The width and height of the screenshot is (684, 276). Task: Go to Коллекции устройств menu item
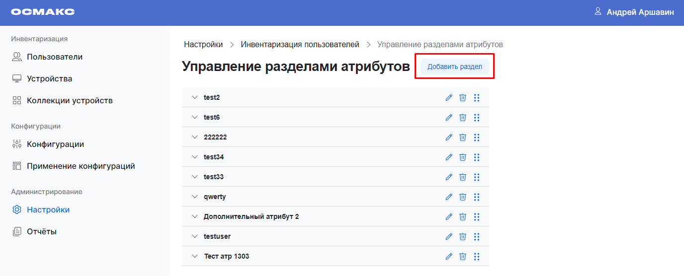(x=70, y=101)
